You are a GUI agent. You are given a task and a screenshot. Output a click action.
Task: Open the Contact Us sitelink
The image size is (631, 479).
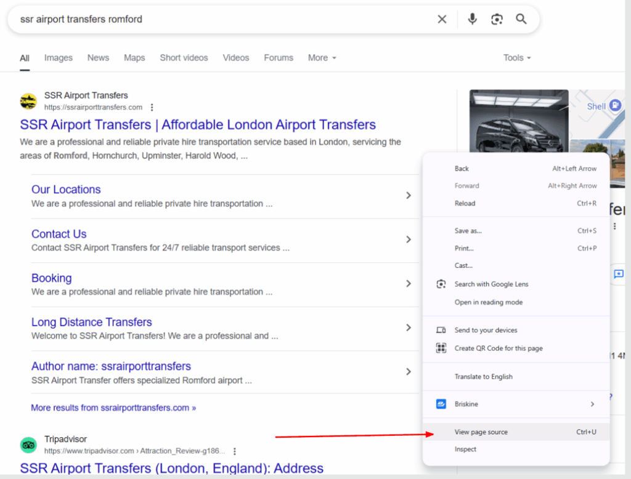tap(59, 234)
